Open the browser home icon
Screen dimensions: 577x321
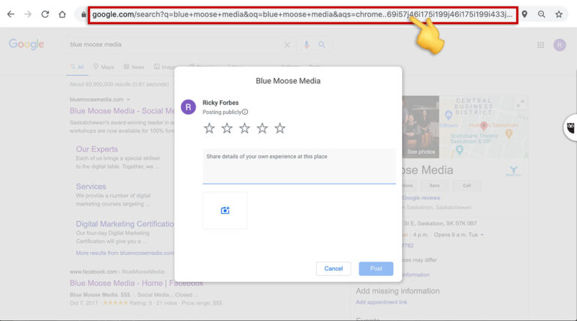pos(62,14)
